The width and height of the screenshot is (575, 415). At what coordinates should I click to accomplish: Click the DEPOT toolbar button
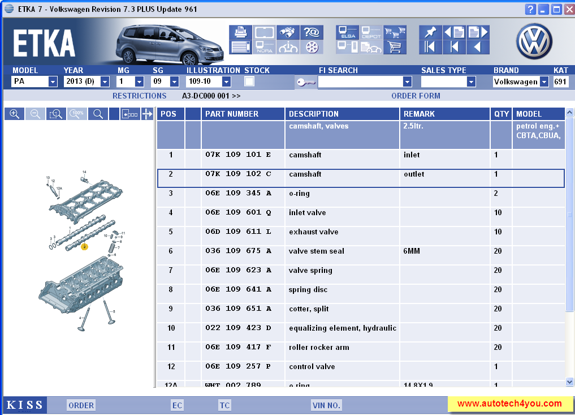[371, 32]
